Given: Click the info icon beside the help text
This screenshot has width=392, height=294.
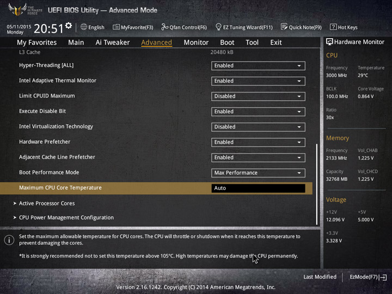Looking at the screenshot, I should (9, 240).
